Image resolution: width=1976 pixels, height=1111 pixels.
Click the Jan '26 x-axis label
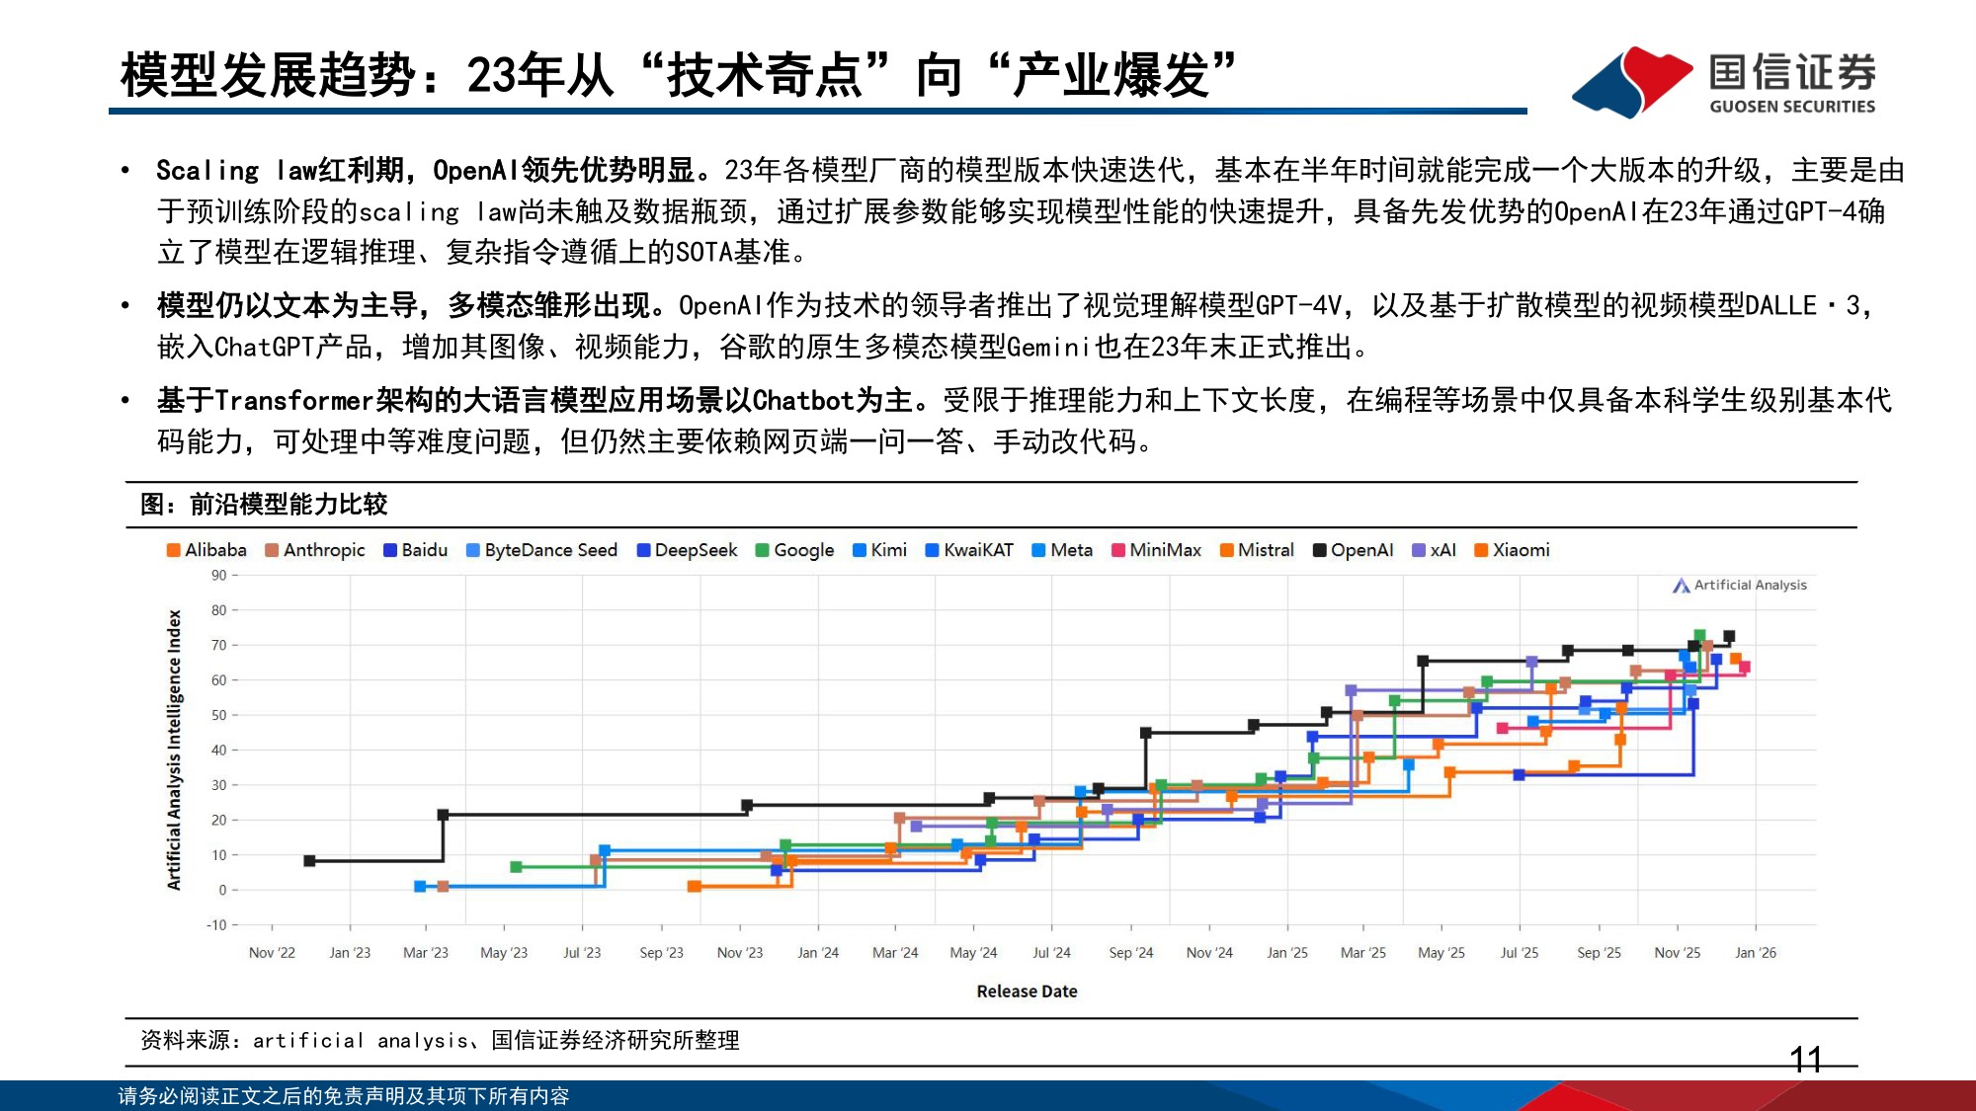[1756, 953]
